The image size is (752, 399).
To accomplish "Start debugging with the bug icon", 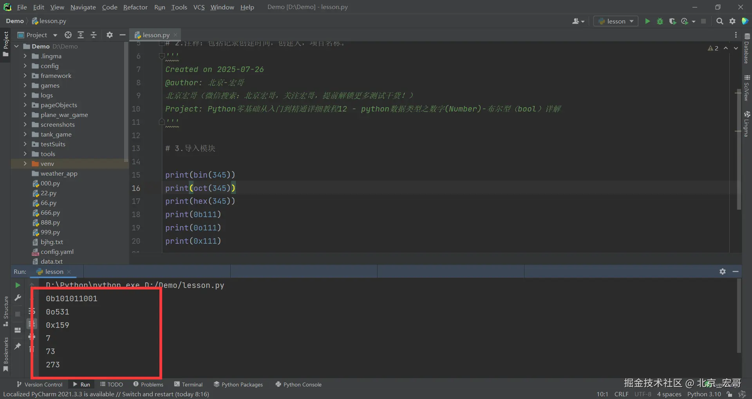I will point(660,21).
